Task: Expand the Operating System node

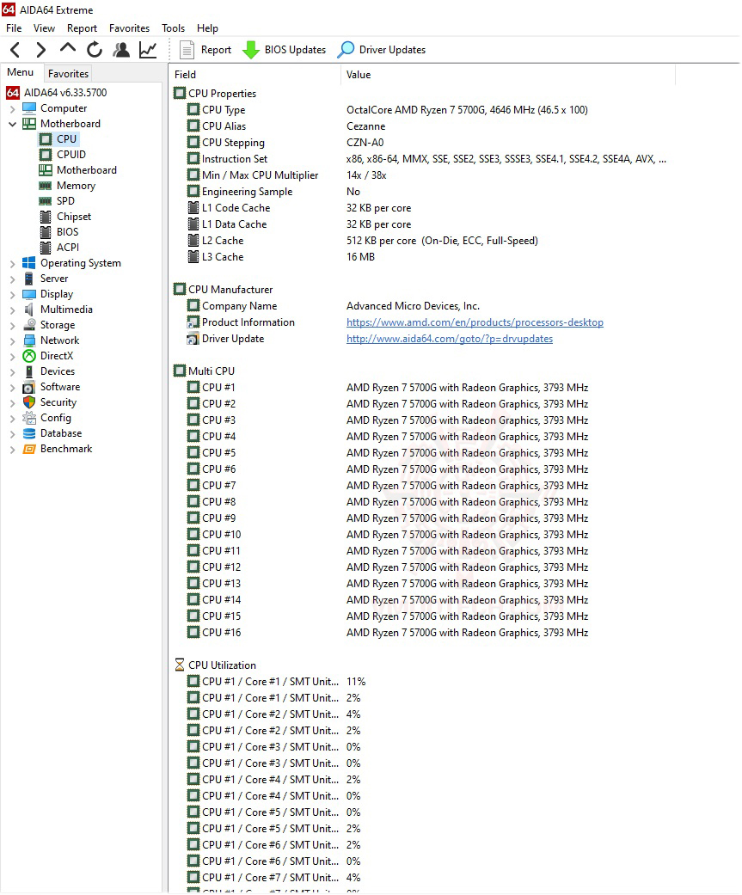Action: point(12,263)
